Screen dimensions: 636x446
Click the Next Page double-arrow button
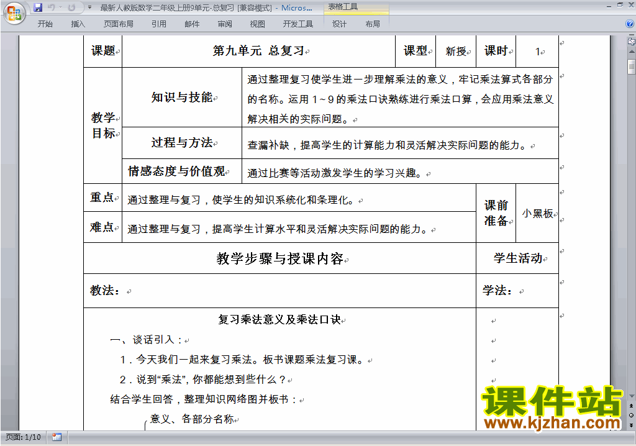(631, 425)
